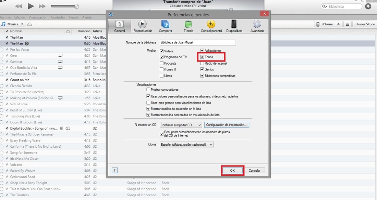Open the Reproducción preferences tab
Screen dimensions: 377x200
click(x=143, y=26)
